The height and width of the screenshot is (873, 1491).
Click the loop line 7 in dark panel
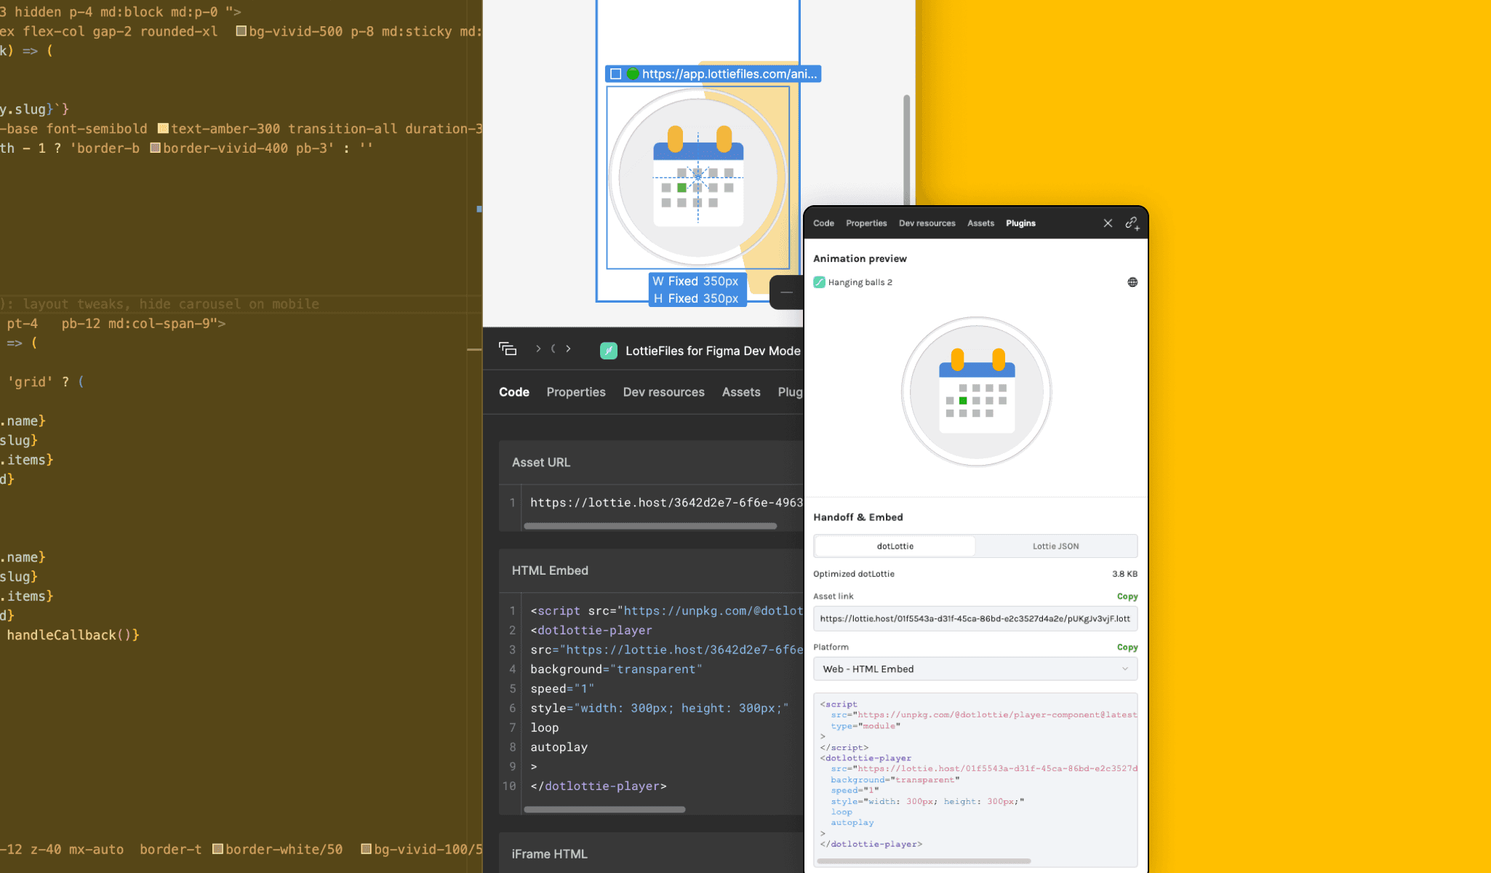click(545, 727)
